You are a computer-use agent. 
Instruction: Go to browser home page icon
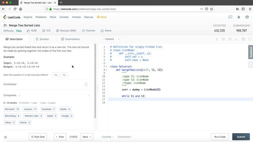21,9
